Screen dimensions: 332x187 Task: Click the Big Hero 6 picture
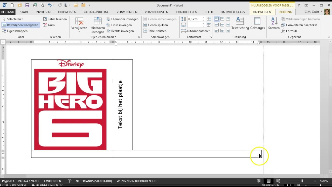[70, 105]
